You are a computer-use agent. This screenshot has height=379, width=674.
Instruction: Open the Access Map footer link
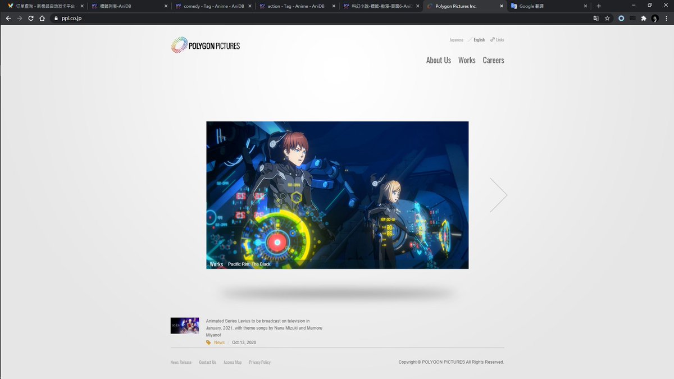tap(233, 362)
